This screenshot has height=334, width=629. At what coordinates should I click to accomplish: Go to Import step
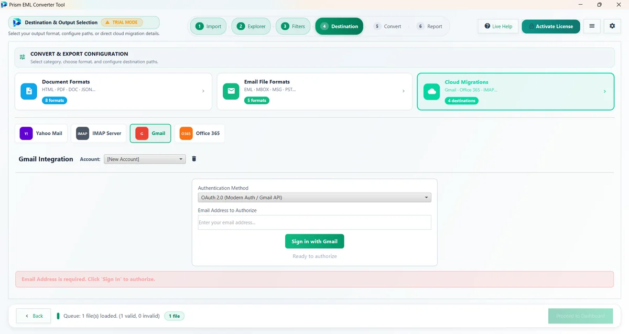click(x=208, y=26)
